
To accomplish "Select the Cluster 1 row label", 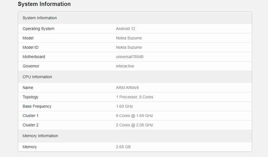I will 30,116.
